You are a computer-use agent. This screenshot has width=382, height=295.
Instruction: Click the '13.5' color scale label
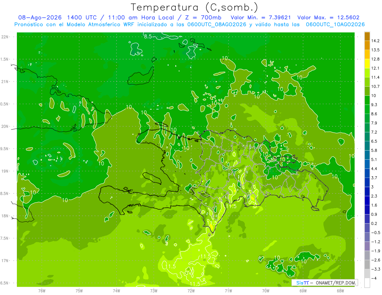click(376, 50)
